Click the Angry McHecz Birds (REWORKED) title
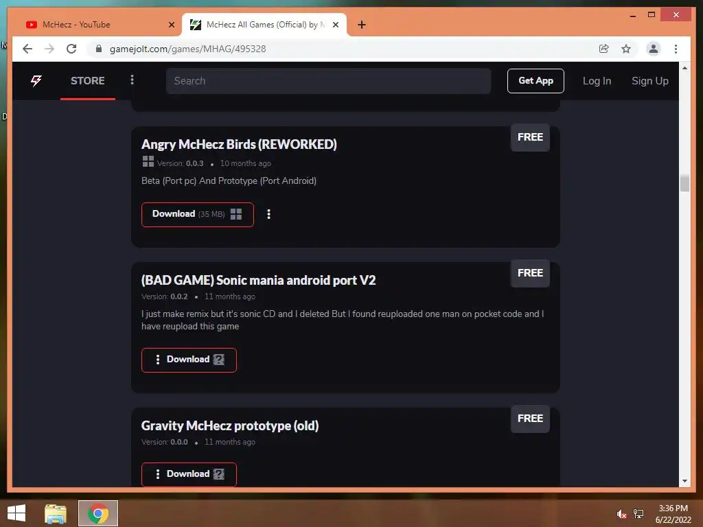 [x=239, y=144]
